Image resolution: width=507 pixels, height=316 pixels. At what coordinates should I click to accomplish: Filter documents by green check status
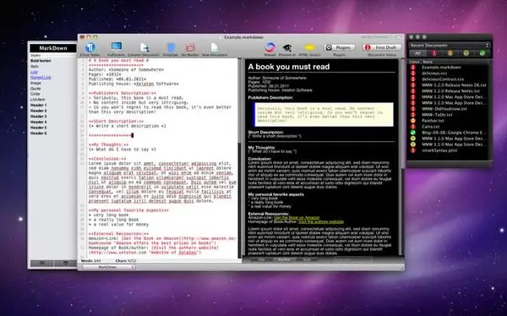point(482,53)
